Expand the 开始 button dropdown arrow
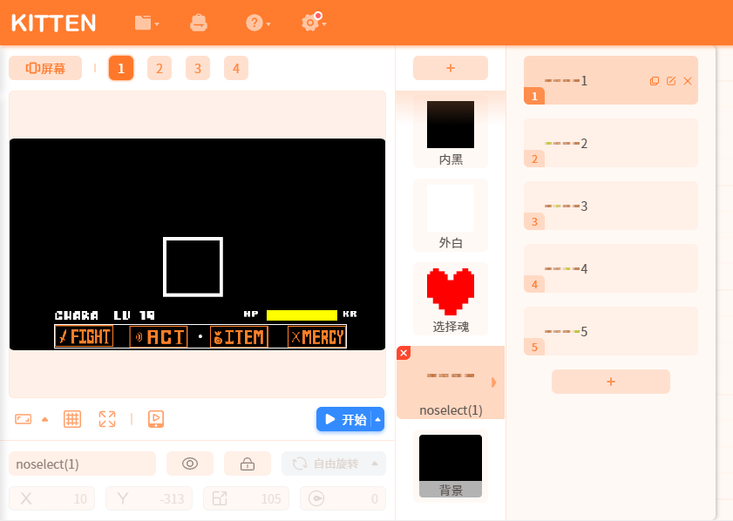 pyautogui.click(x=377, y=419)
